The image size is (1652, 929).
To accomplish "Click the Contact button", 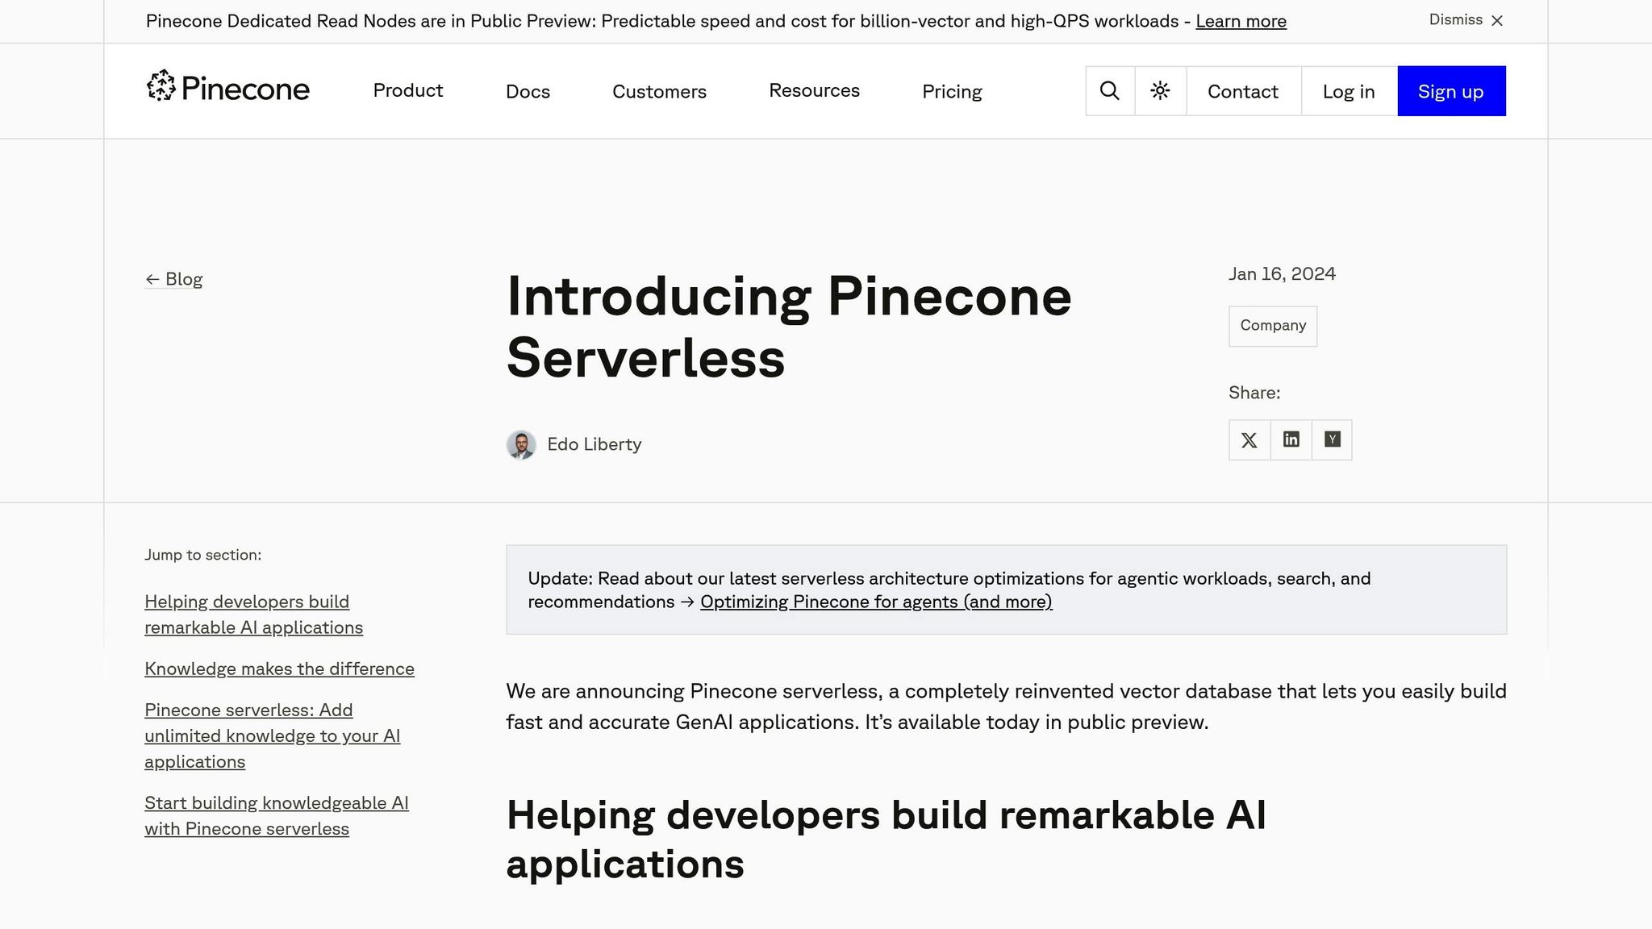I will point(1242,91).
